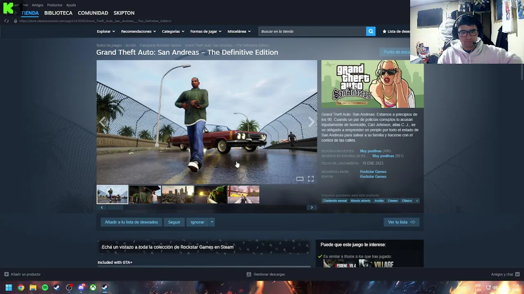
Task: Open the Ignorar options dropdown arrow
Action: coord(212,222)
